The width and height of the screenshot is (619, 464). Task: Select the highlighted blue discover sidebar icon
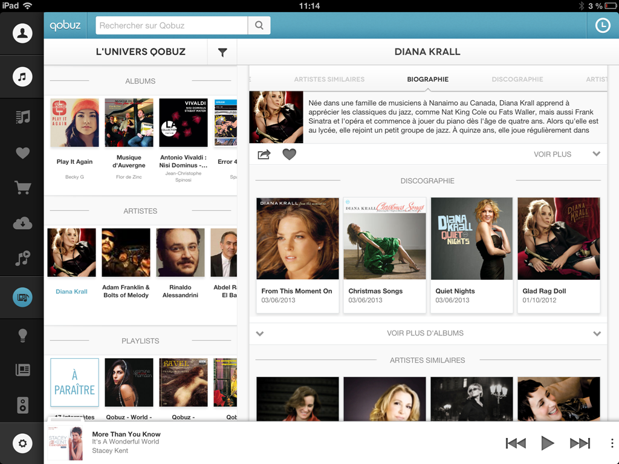[22, 297]
